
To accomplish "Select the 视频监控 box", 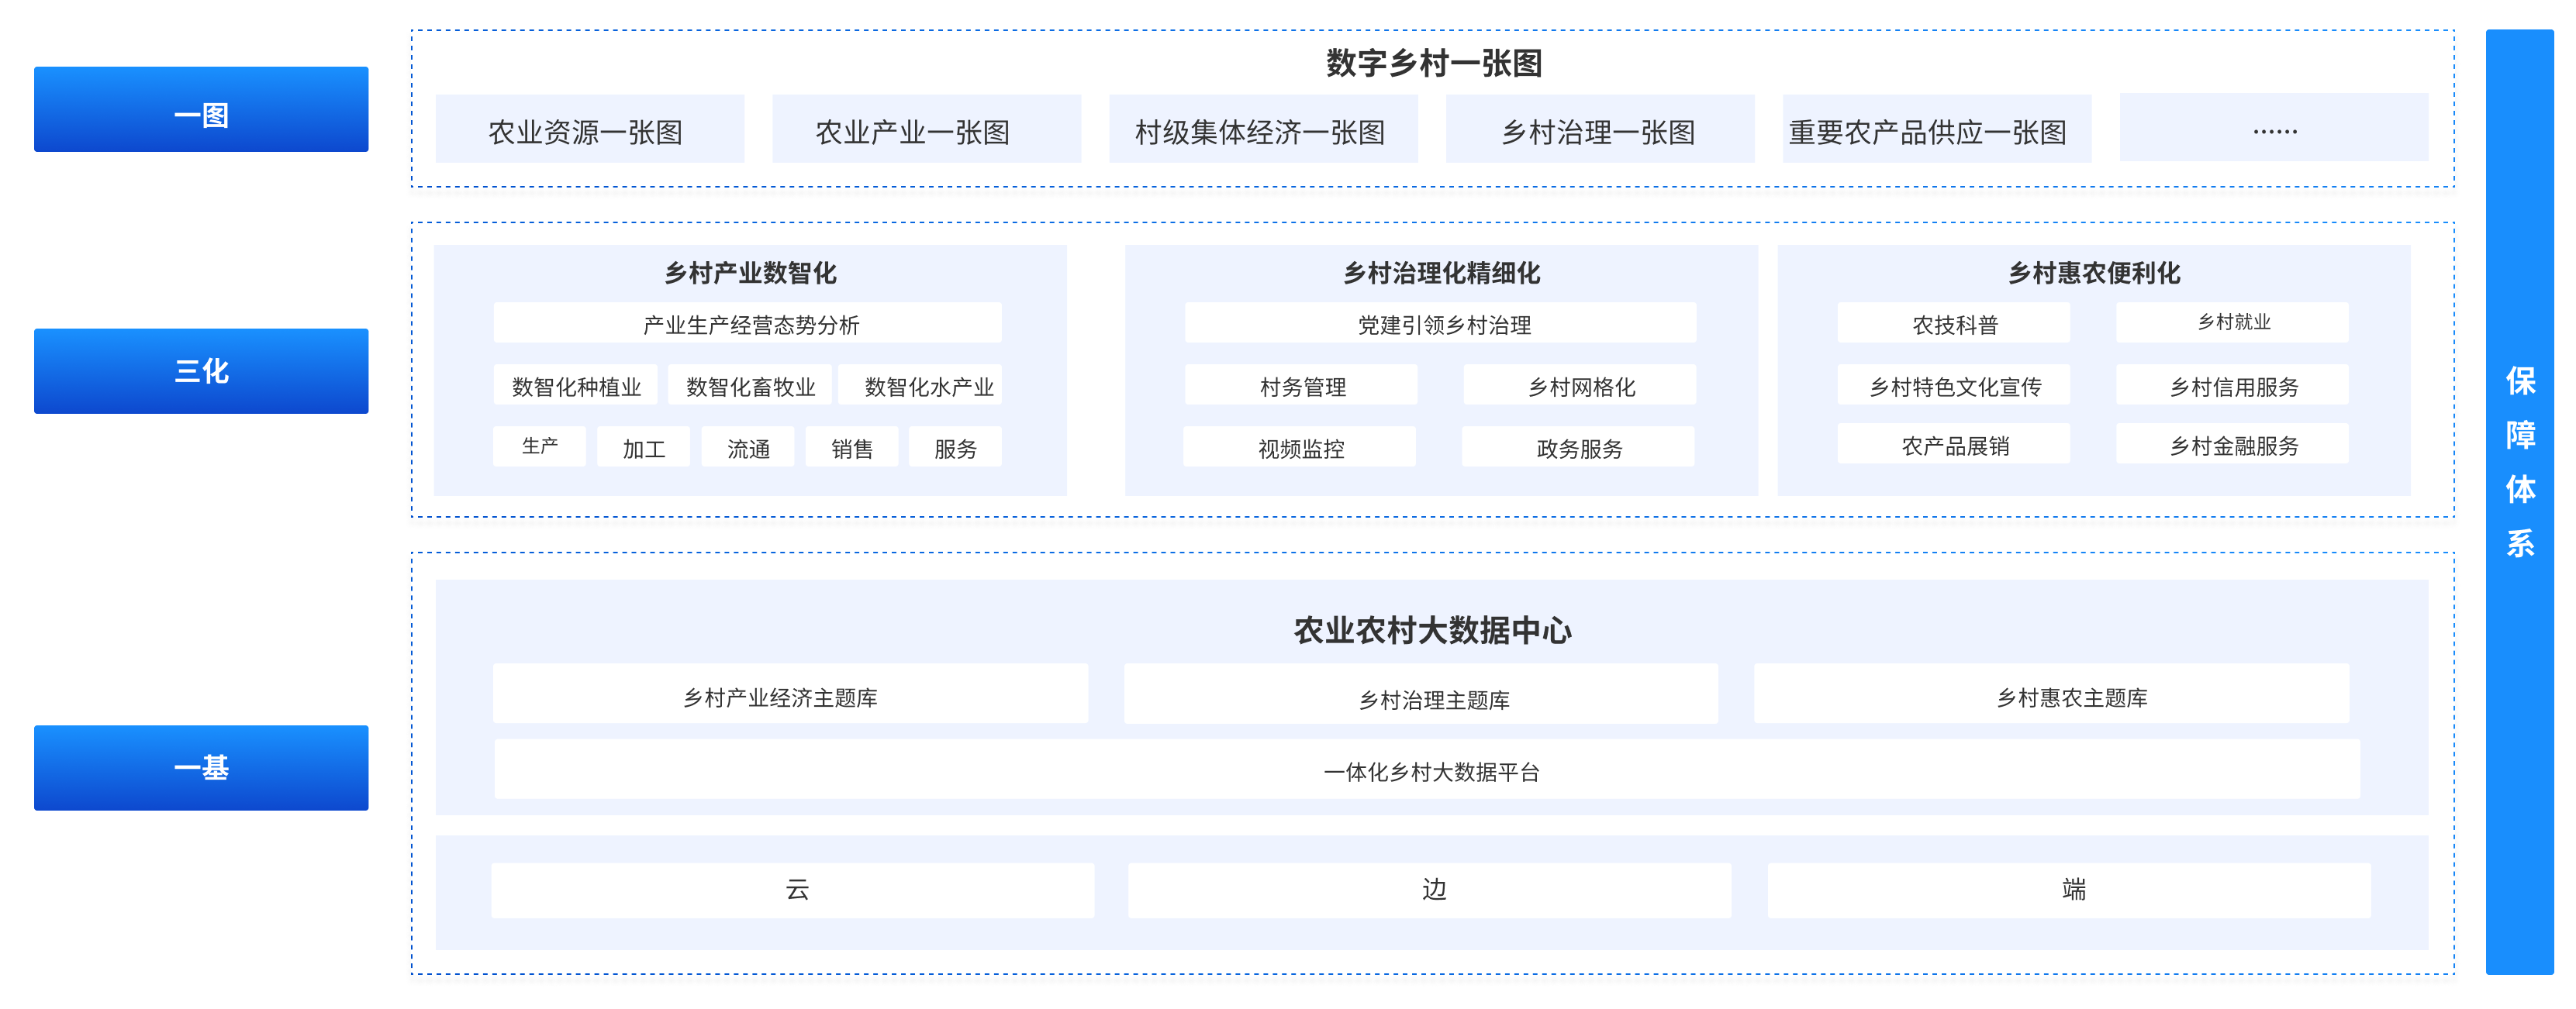I will pyautogui.click(x=1299, y=448).
